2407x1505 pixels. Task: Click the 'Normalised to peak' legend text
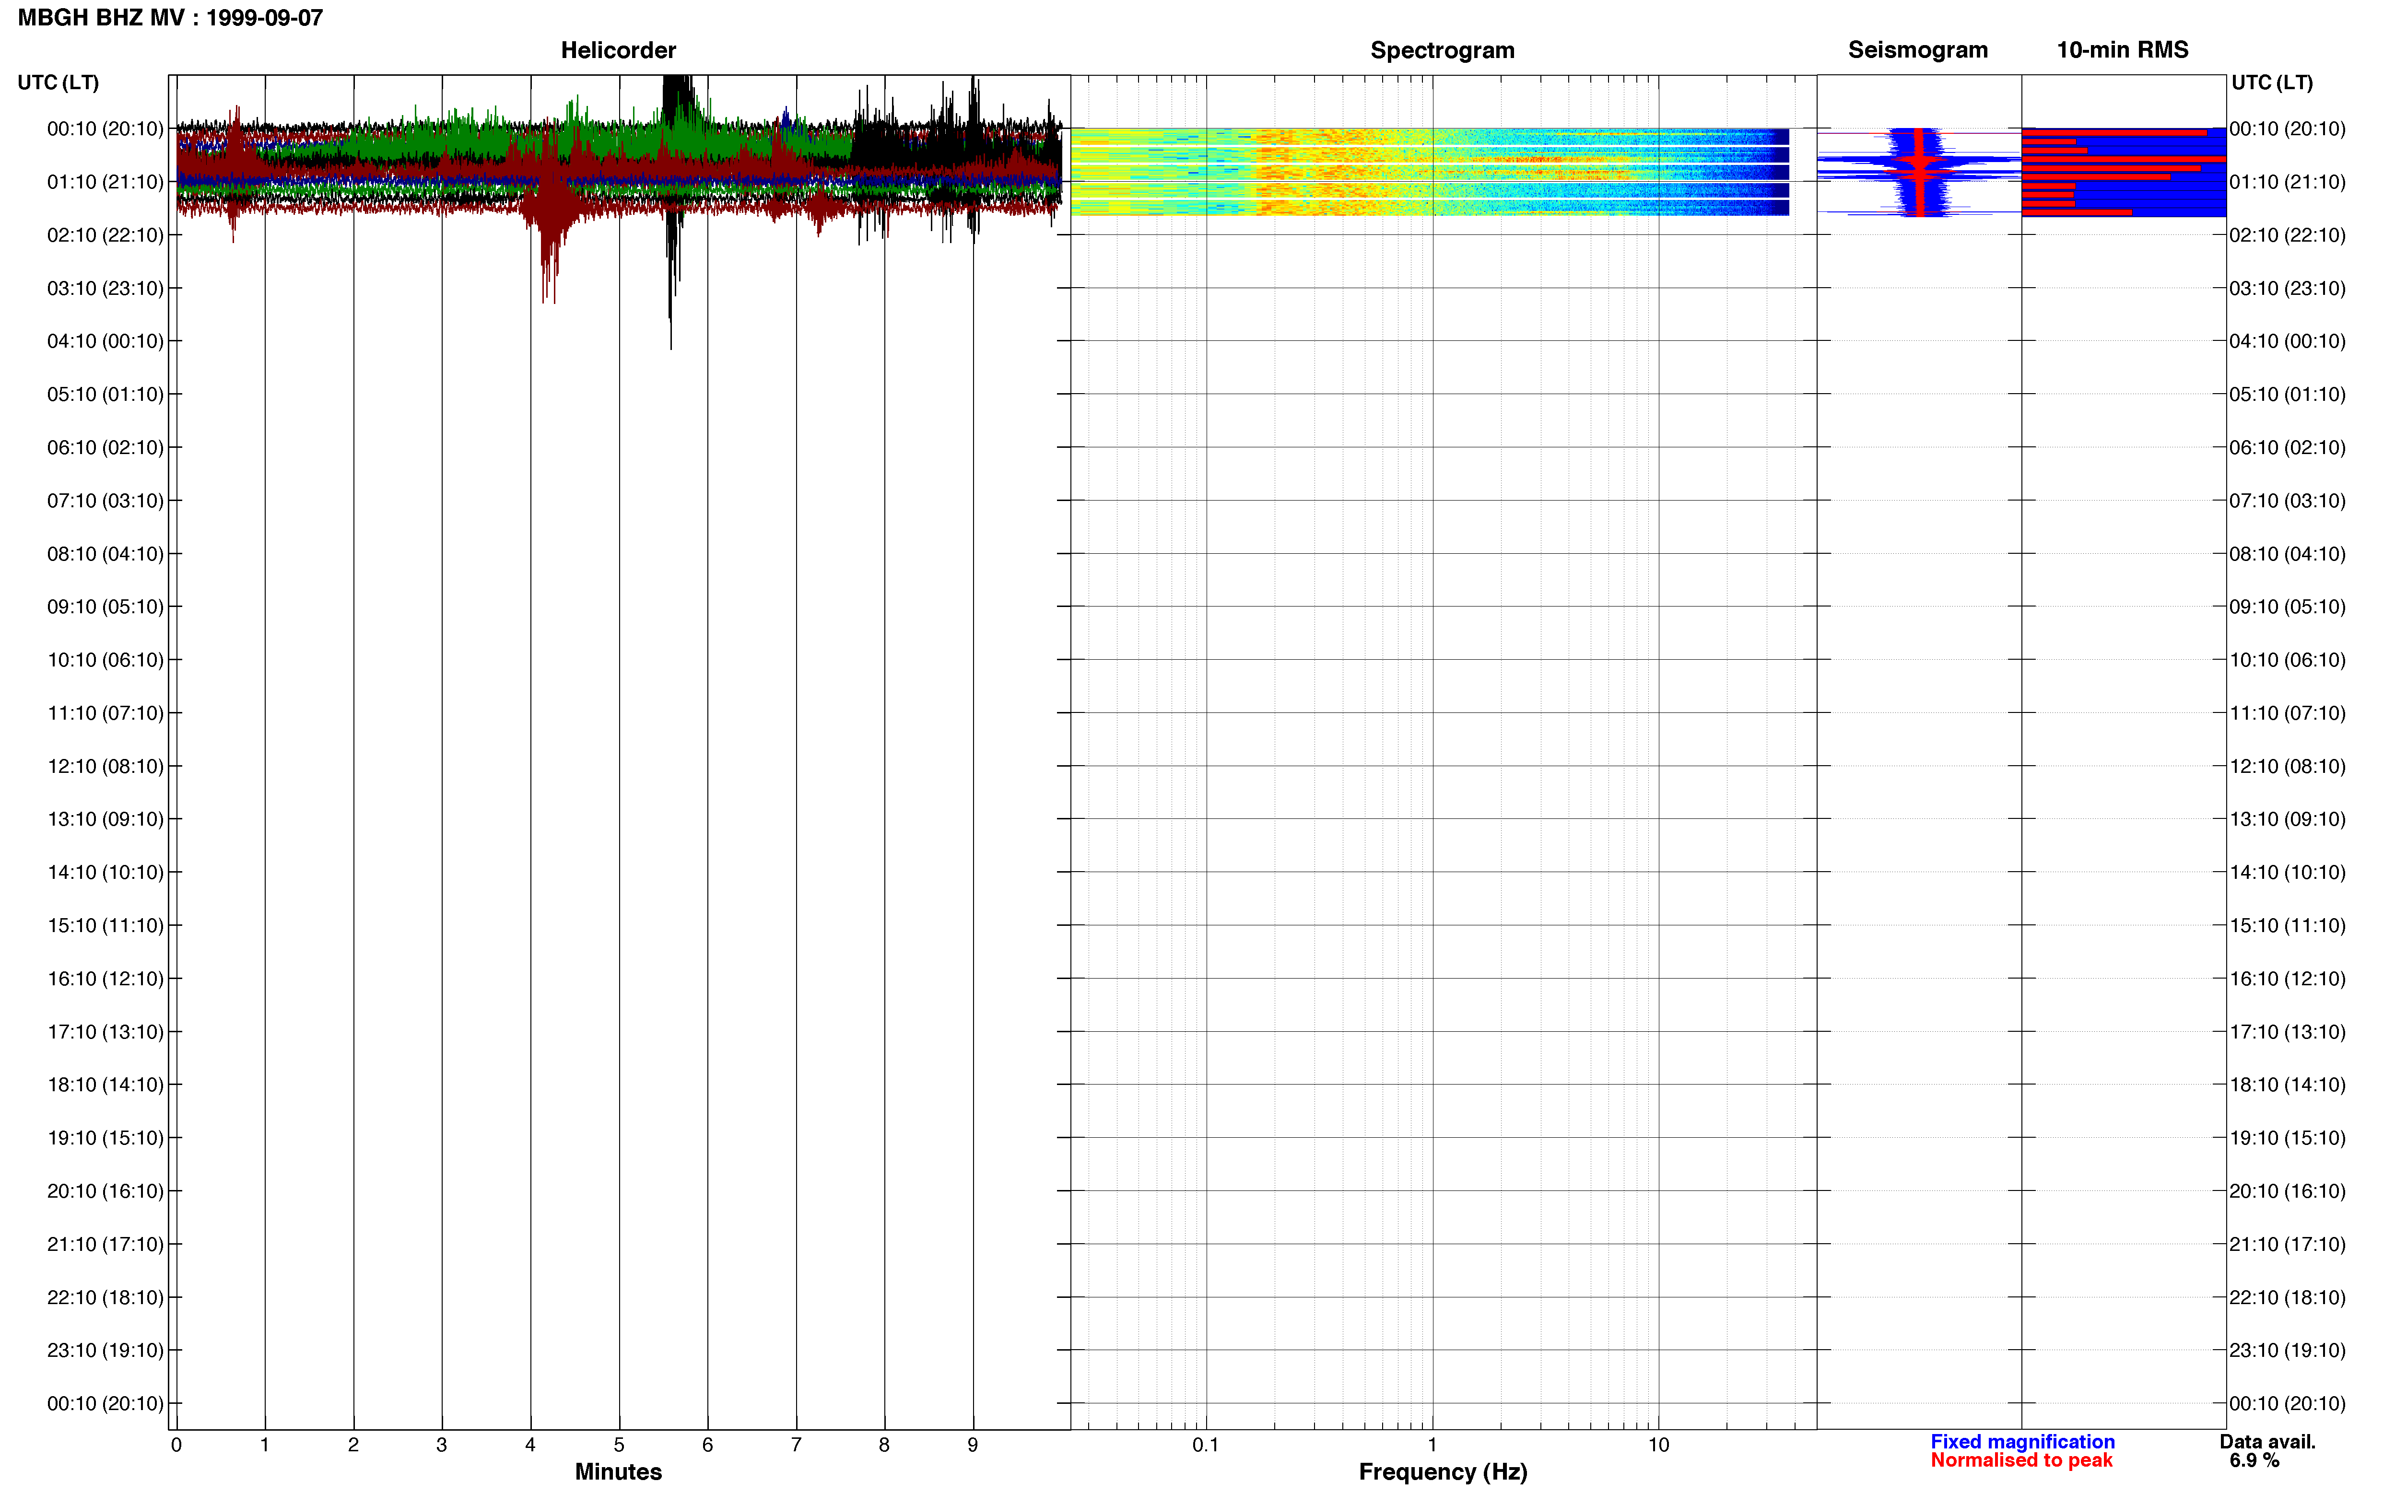point(2021,1460)
